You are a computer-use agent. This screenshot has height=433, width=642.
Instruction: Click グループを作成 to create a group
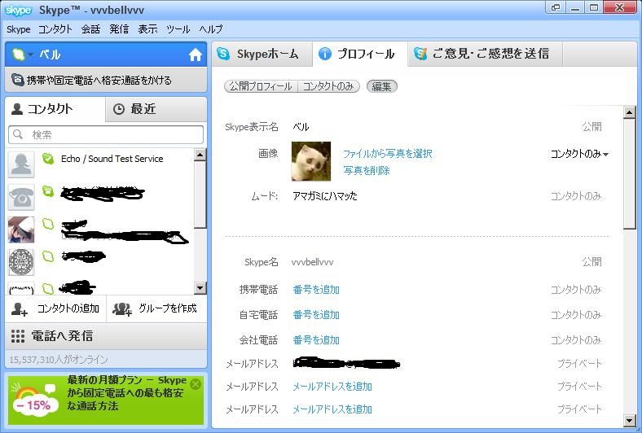[x=156, y=308]
